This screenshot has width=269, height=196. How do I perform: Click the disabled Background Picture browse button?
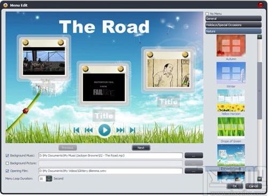[x=194, y=163]
